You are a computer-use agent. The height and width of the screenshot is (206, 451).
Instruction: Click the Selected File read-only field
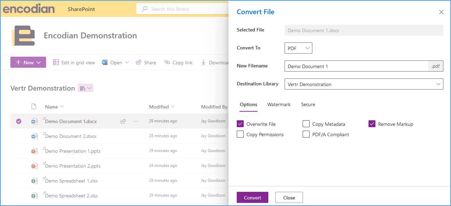coord(364,30)
